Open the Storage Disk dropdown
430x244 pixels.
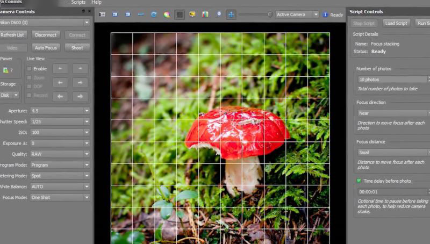10,95
